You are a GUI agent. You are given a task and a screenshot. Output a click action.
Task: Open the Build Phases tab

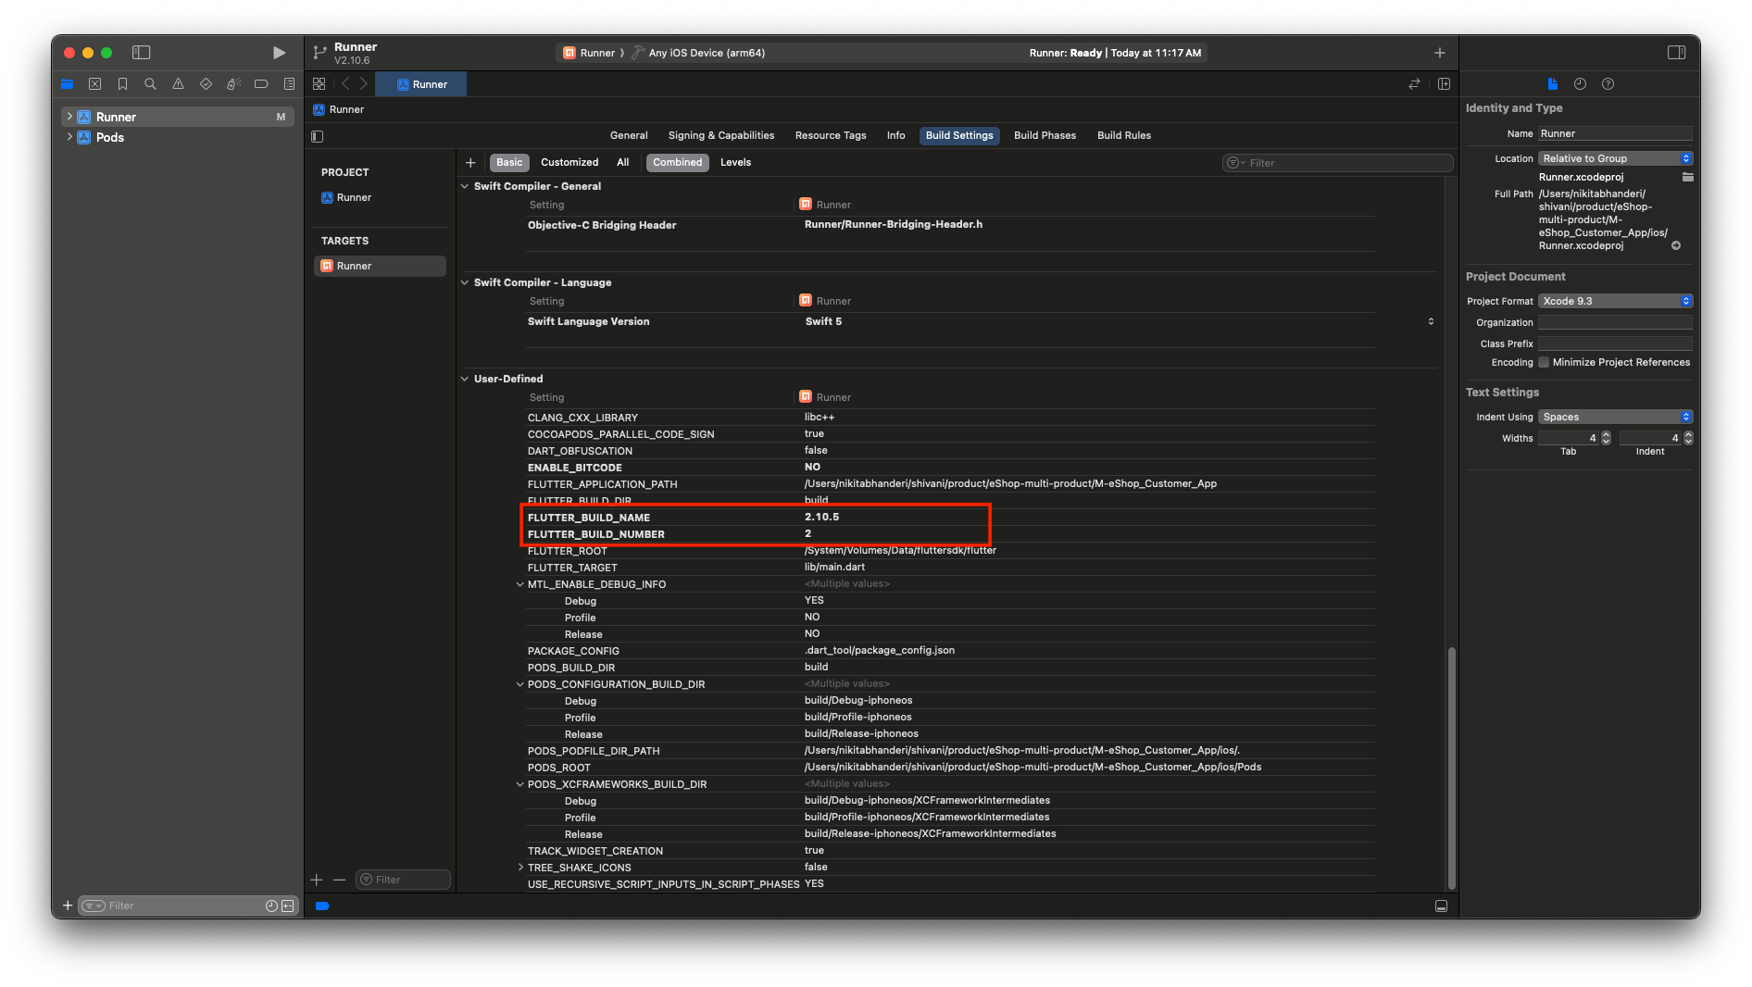tap(1045, 135)
